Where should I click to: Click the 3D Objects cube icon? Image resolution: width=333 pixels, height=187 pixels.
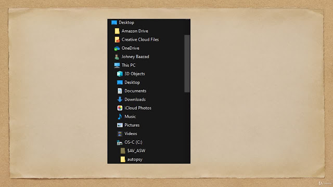click(x=120, y=74)
